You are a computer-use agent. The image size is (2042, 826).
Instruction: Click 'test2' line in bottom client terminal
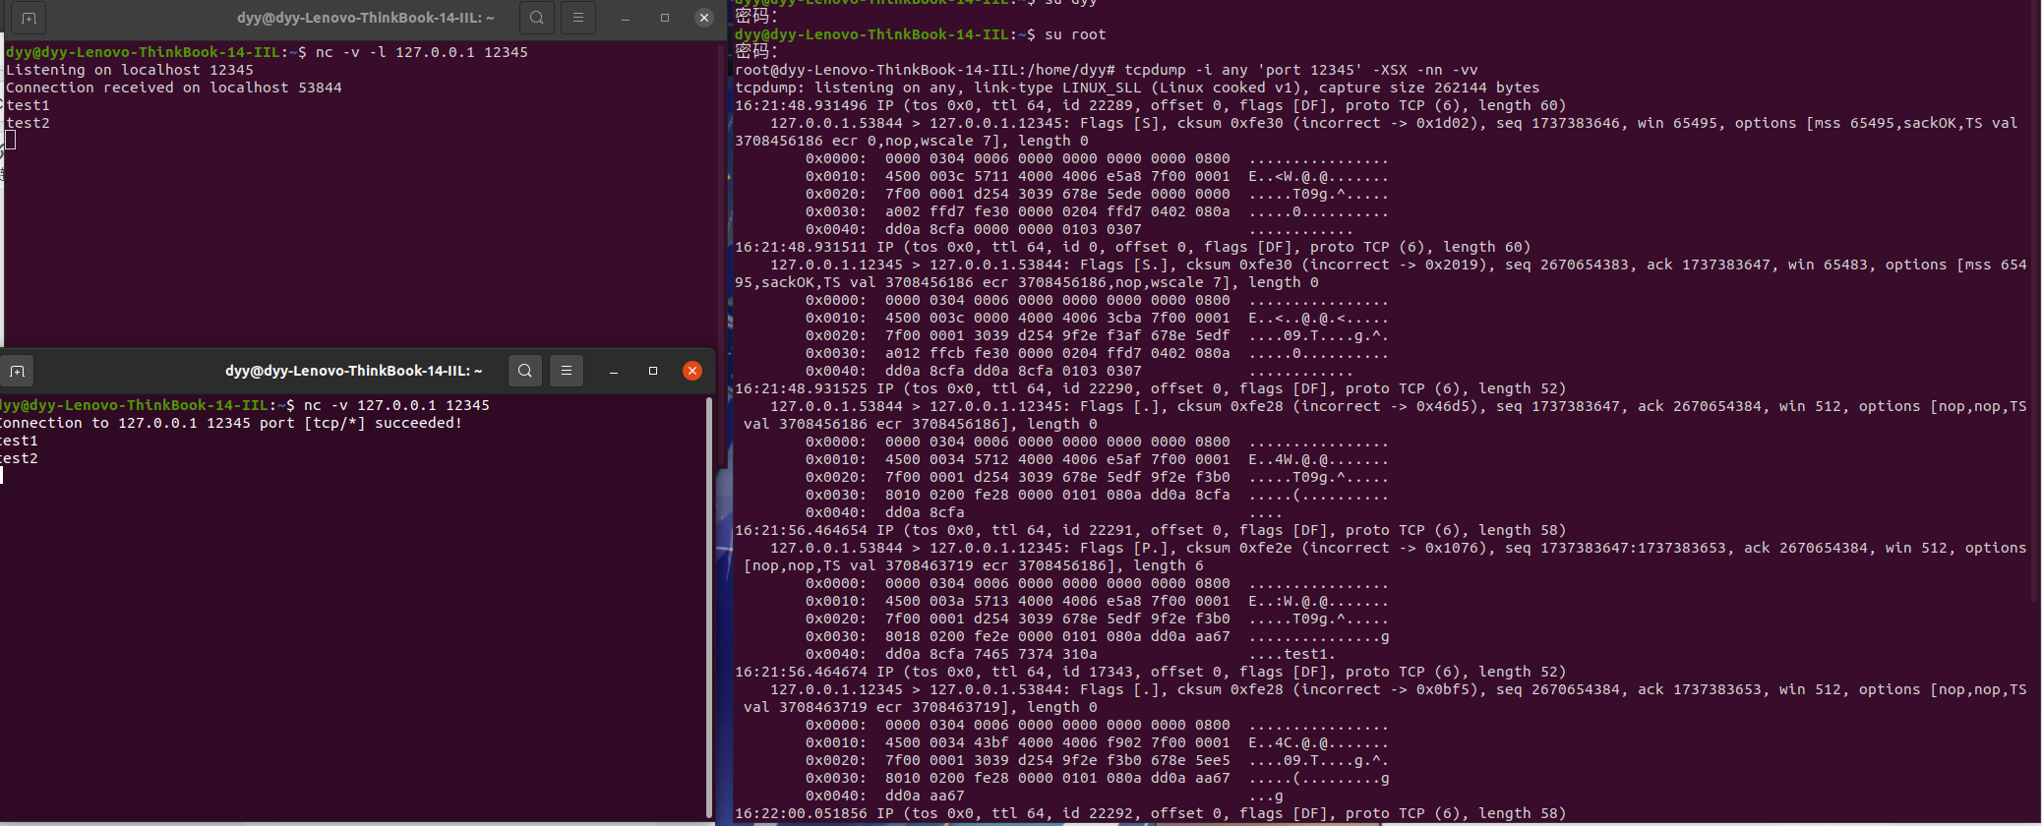(19, 458)
